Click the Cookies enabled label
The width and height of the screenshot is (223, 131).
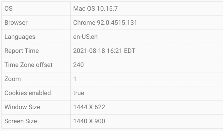click(28, 93)
